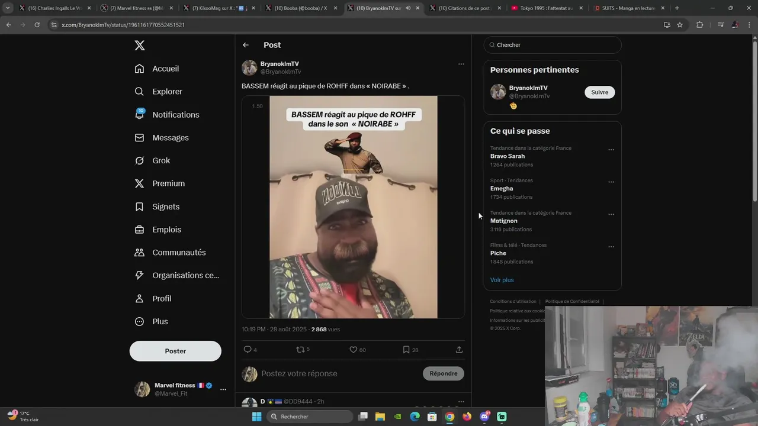Open the post's three-dot options menu
Image resolution: width=758 pixels, height=426 pixels.
pyautogui.click(x=461, y=64)
